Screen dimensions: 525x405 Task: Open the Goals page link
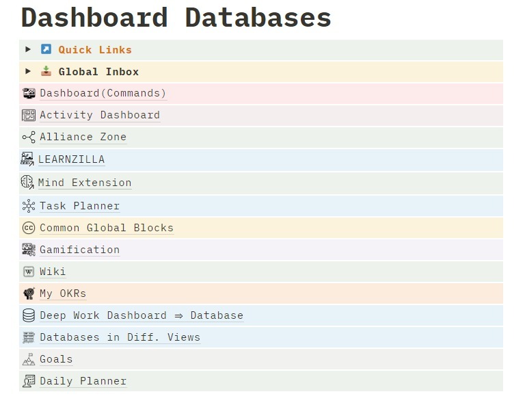56,359
